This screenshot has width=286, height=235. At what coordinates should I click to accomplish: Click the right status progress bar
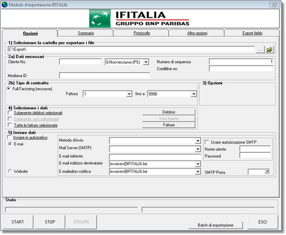pyautogui.click(x=208, y=210)
